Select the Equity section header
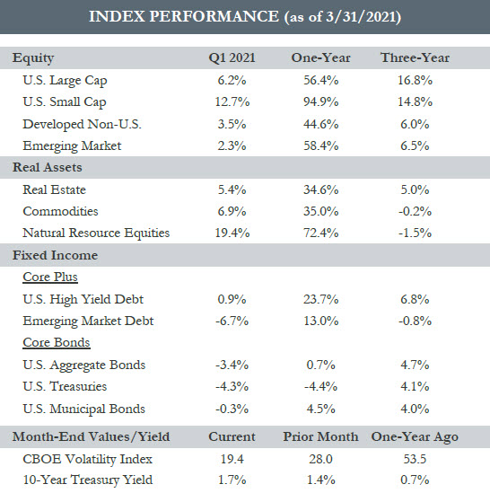Image resolution: width=490 pixels, height=493 pixels. (33, 58)
